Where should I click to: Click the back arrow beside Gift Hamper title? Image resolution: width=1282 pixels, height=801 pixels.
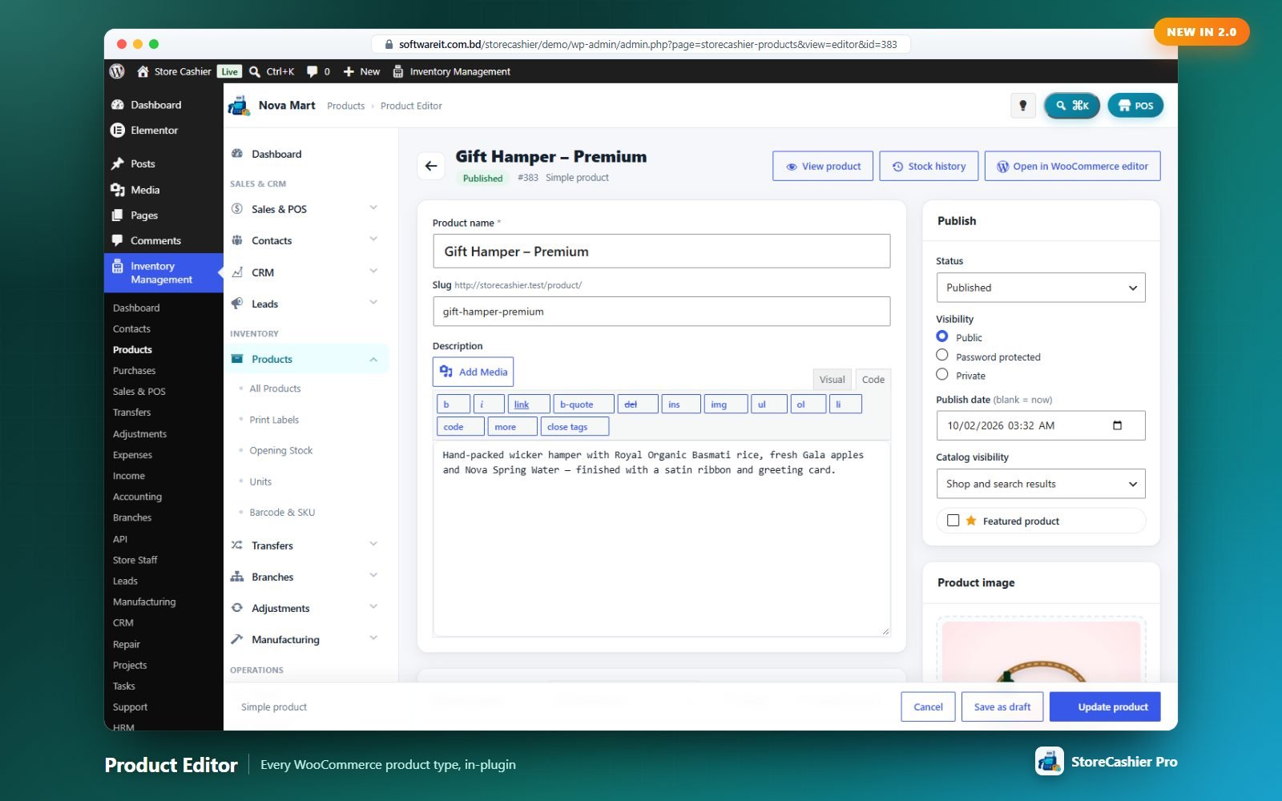pos(431,166)
